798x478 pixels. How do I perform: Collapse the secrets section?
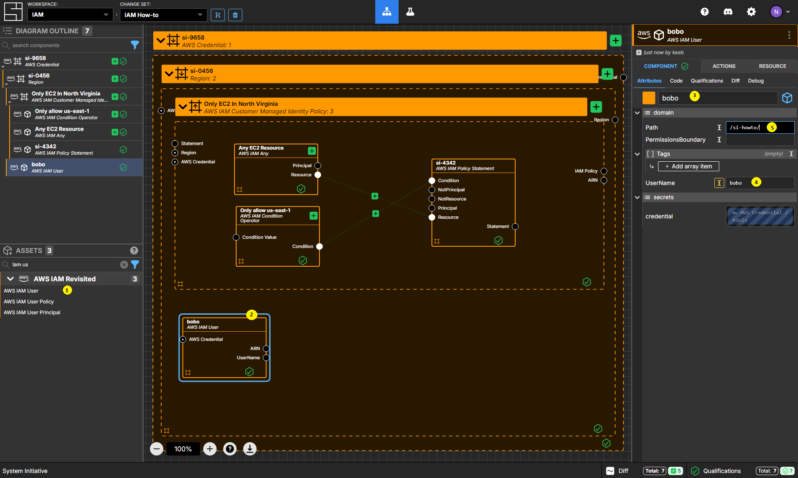tap(637, 197)
